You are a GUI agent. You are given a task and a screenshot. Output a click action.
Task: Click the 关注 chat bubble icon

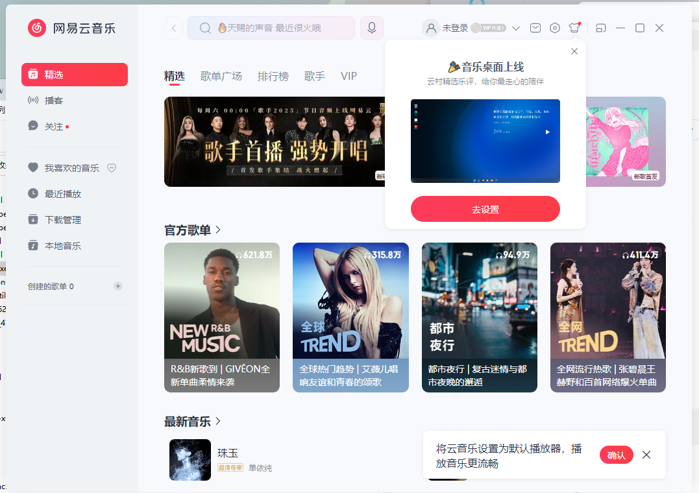pos(33,126)
